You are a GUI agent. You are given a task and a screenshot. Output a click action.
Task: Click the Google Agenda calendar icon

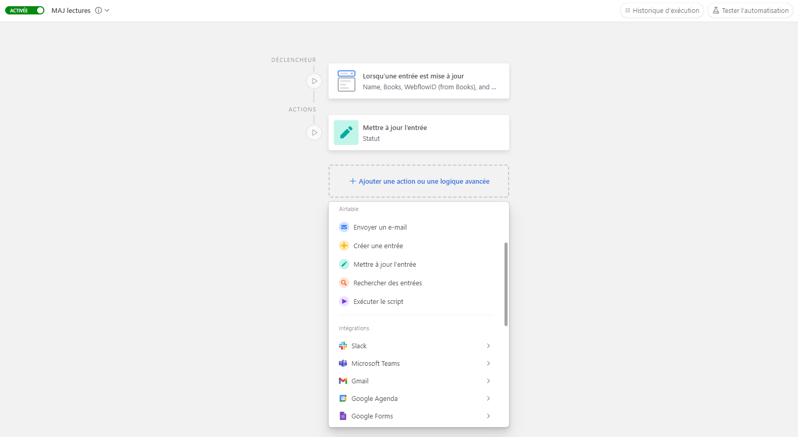coord(343,398)
